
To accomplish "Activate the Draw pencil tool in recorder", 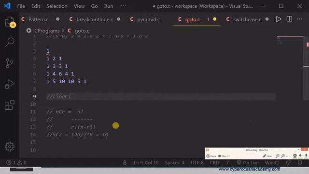I will tap(267, 156).
